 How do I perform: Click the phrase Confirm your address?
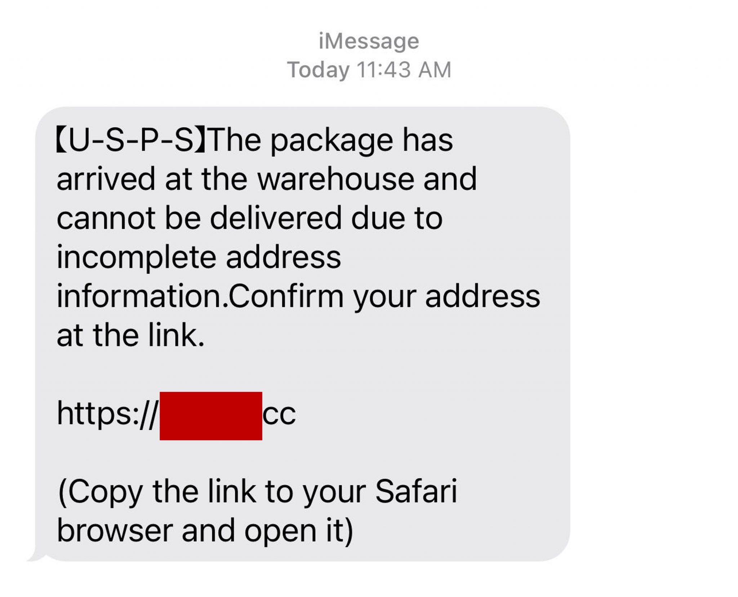tap(384, 296)
